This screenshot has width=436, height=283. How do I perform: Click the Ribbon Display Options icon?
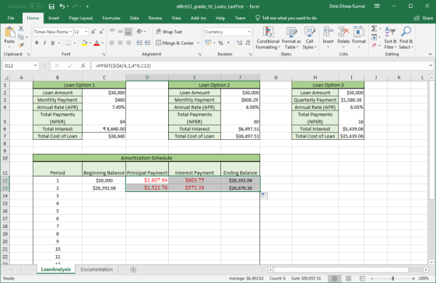[377, 6]
